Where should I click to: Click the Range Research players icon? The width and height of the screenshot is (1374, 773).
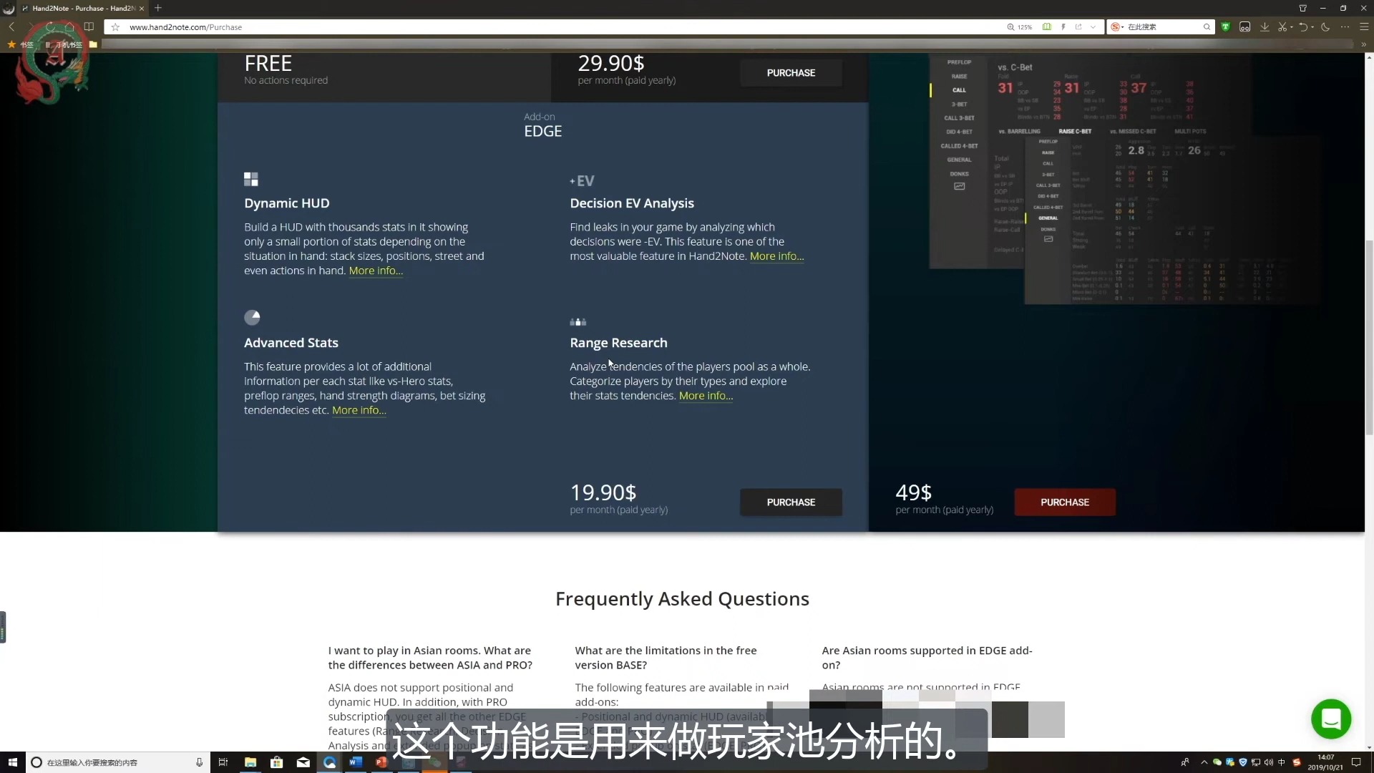578,322
